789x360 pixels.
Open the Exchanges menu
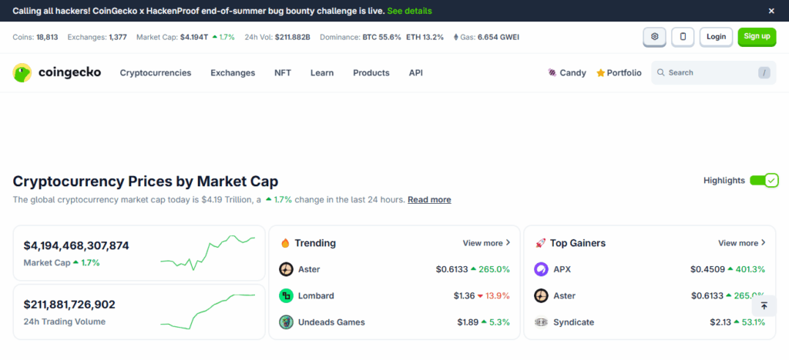point(233,73)
